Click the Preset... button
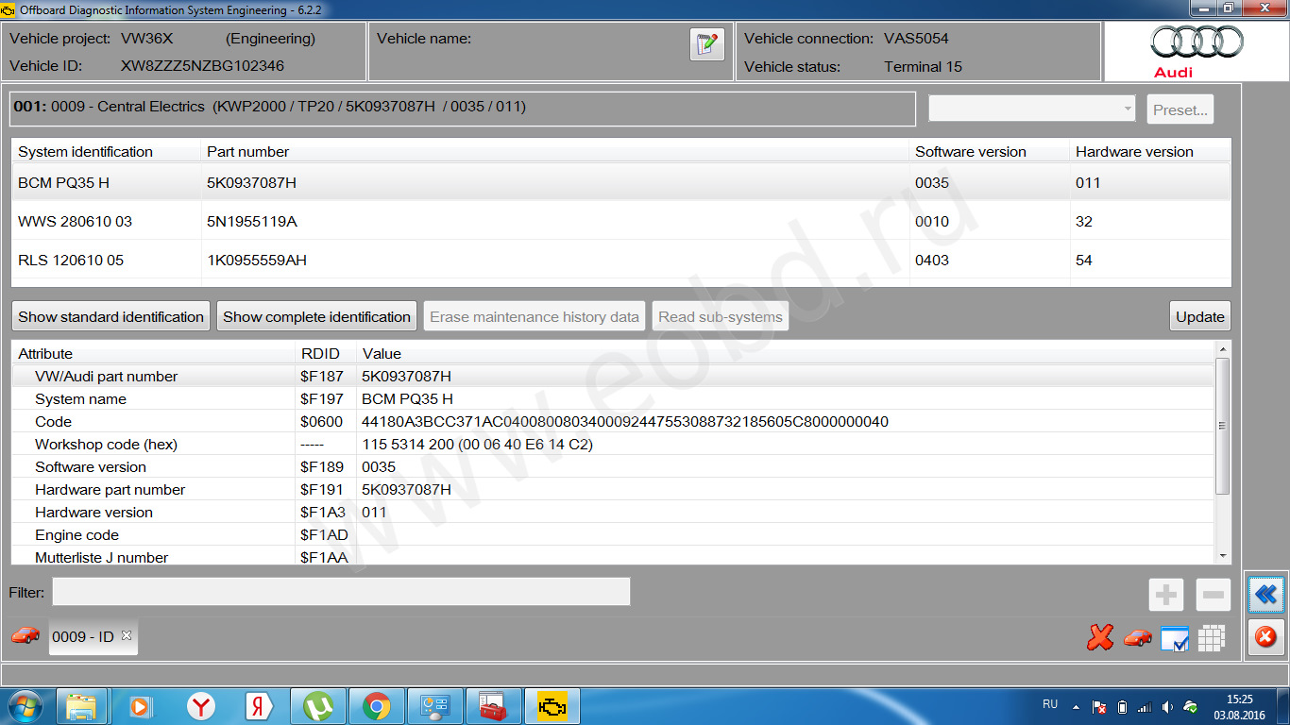Viewport: 1290px width, 725px height. (x=1180, y=110)
